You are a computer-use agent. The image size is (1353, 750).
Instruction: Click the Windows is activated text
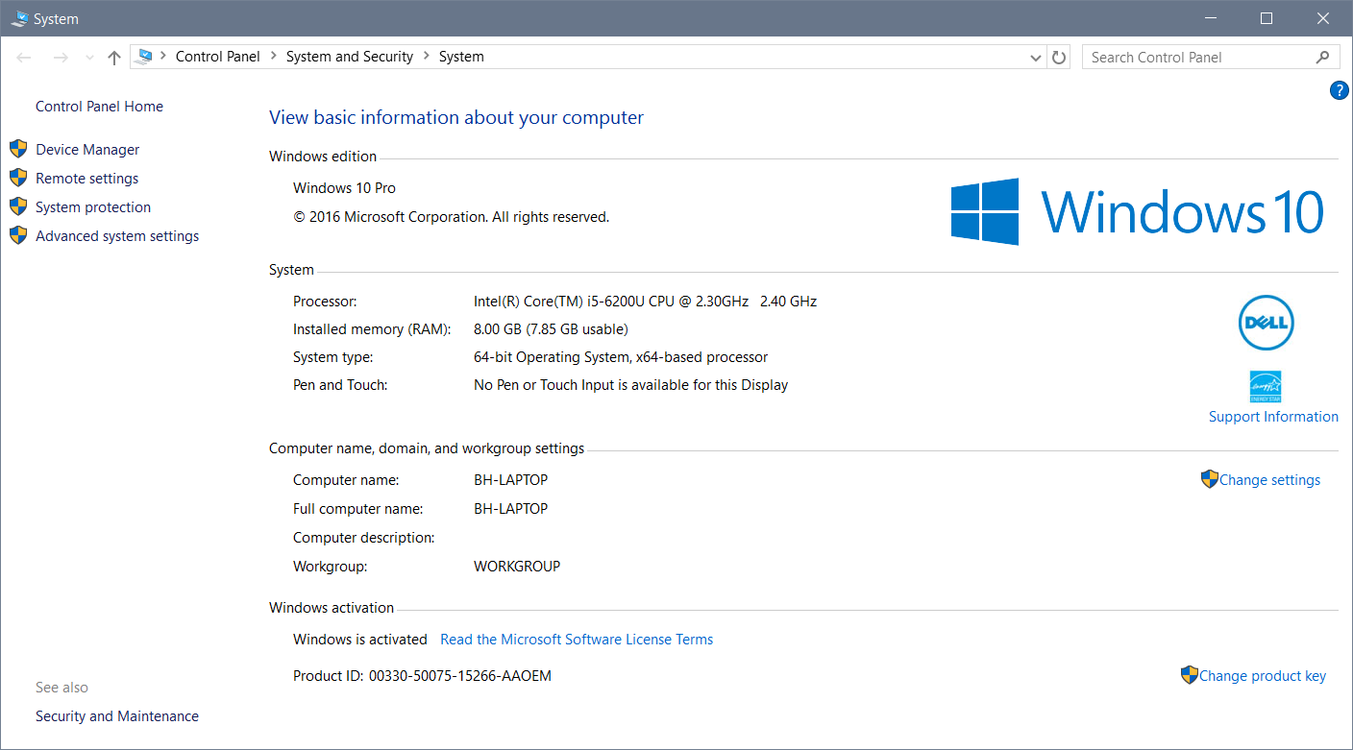pos(360,639)
